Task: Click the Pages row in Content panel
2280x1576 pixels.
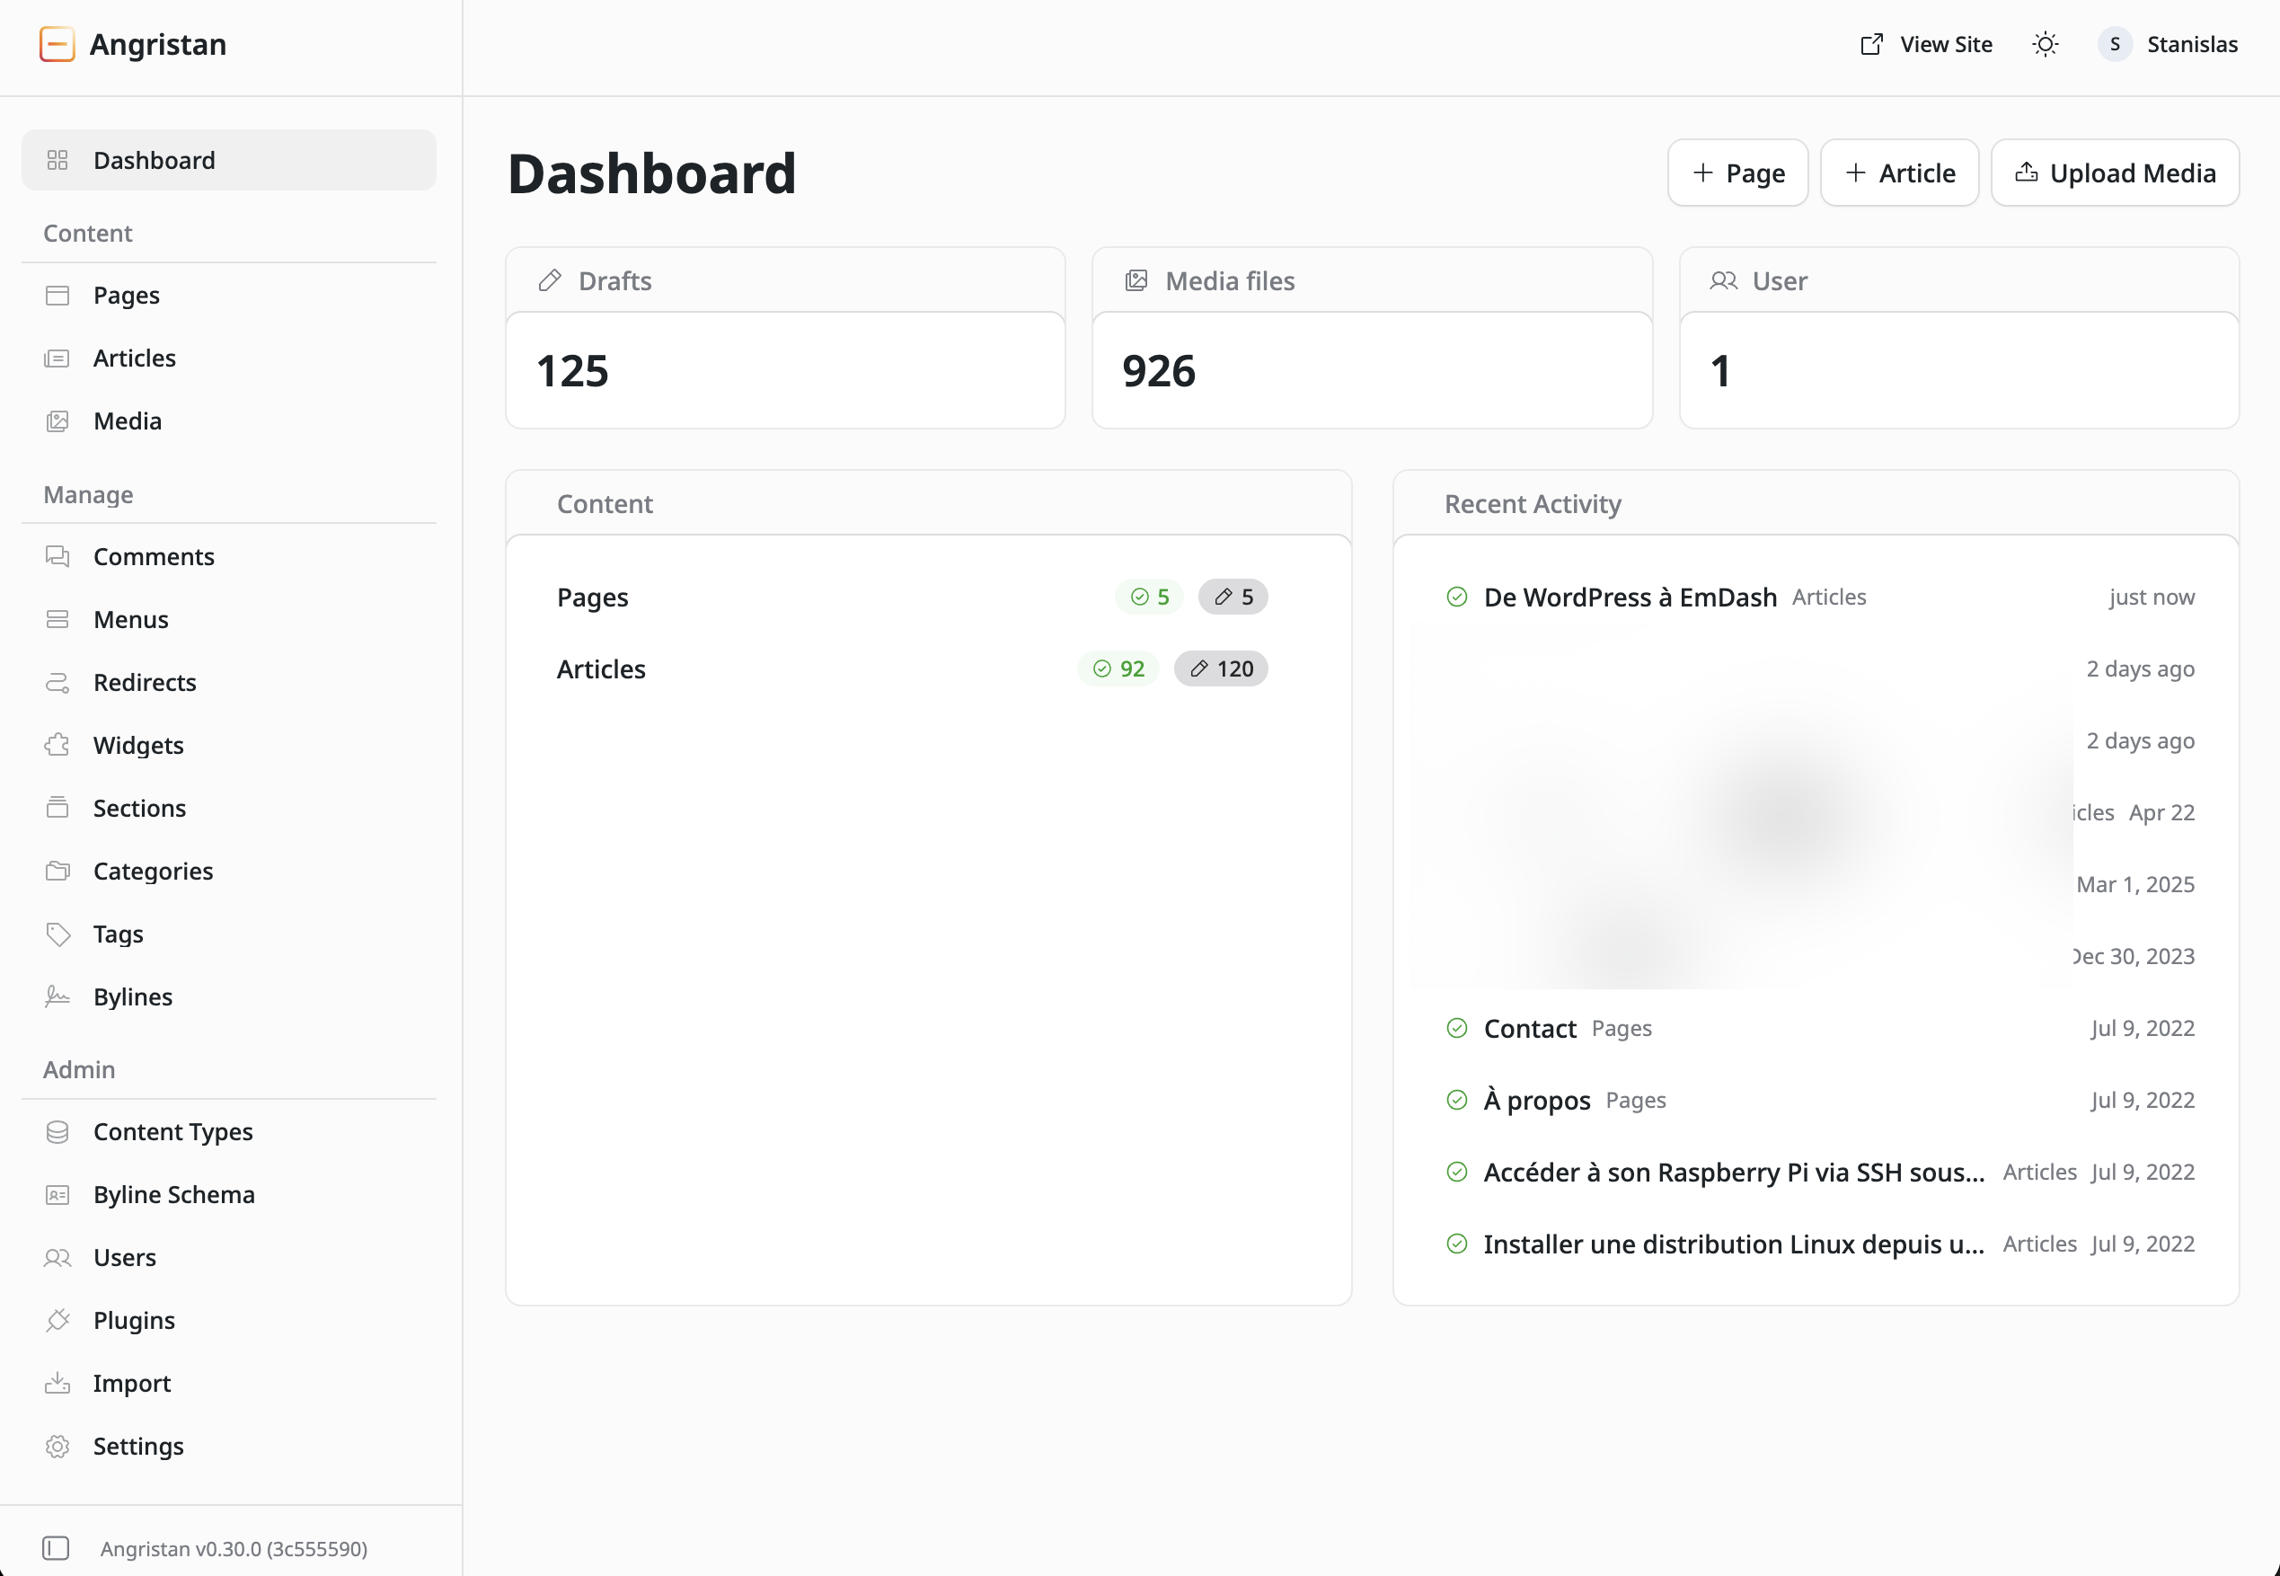Action: (x=929, y=598)
